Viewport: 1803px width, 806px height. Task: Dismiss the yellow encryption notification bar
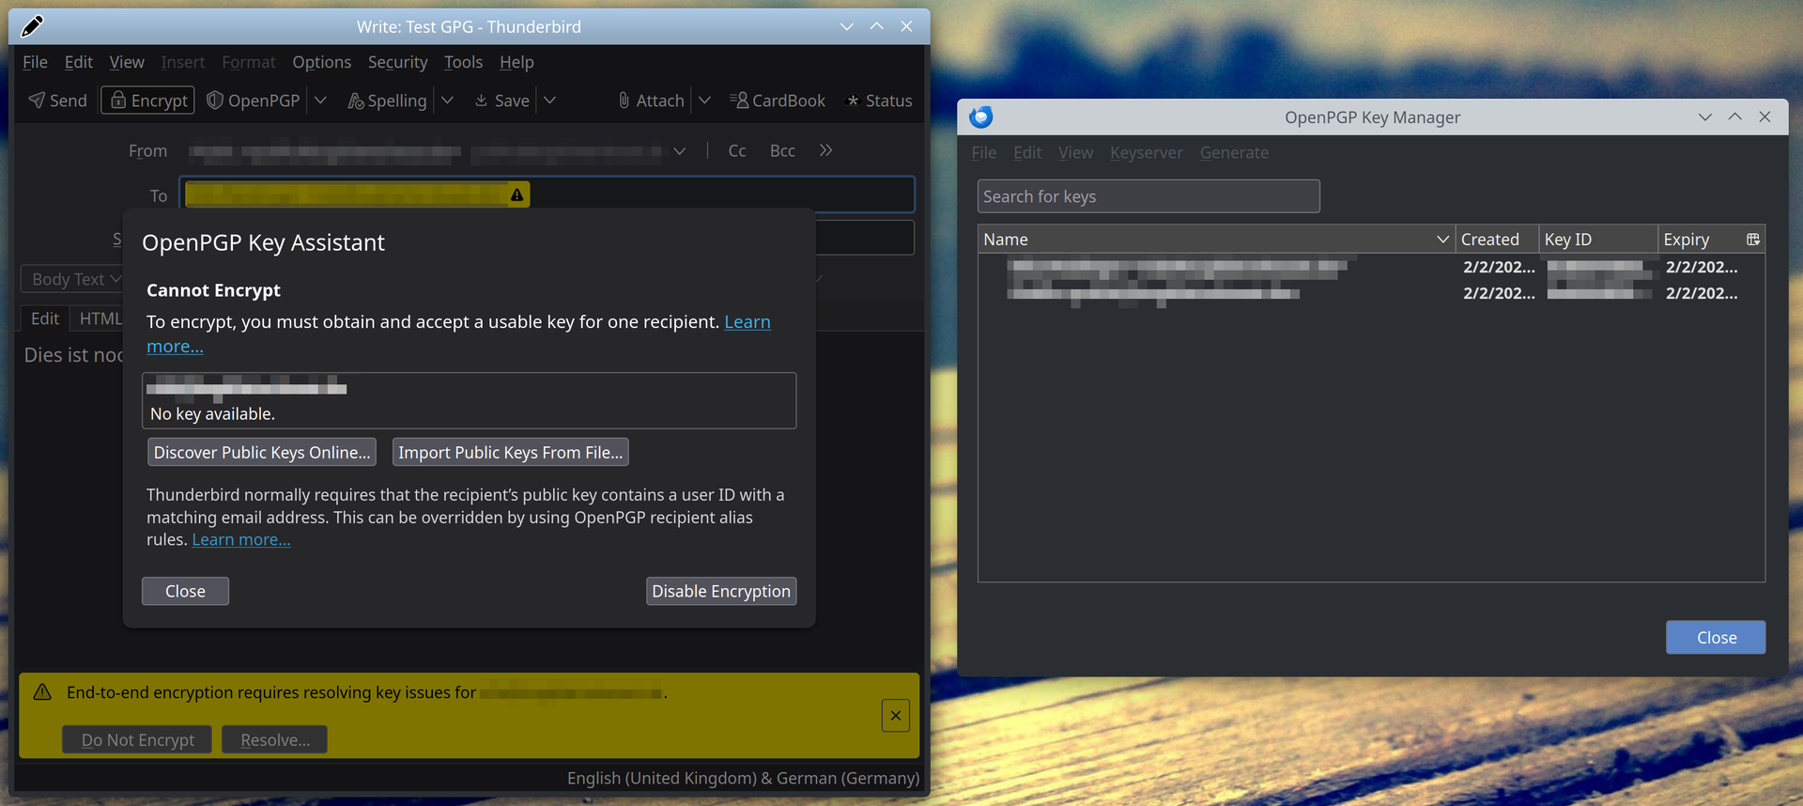tap(896, 716)
